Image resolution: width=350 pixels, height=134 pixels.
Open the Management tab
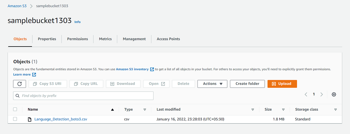pos(134,39)
